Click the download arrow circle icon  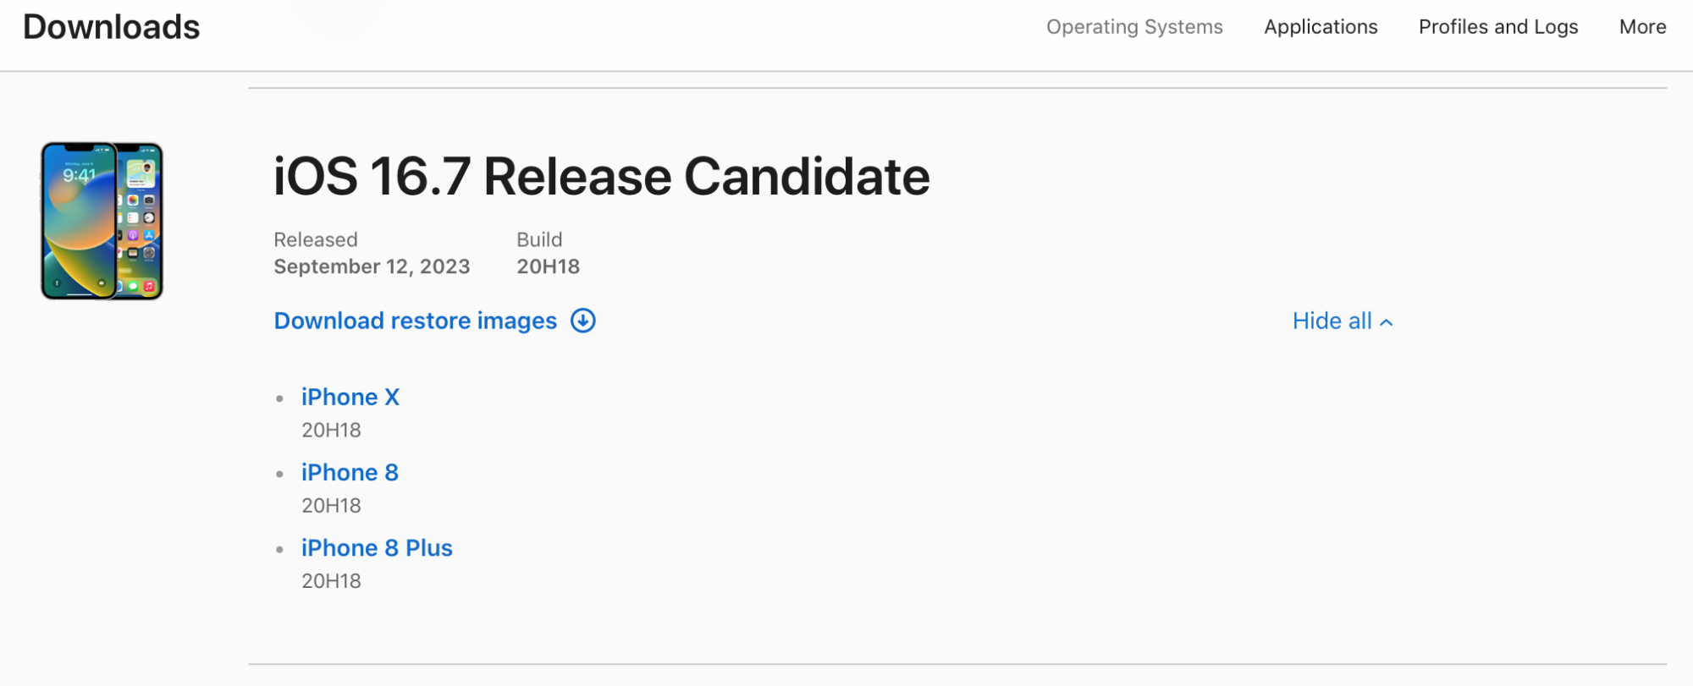coord(583,321)
